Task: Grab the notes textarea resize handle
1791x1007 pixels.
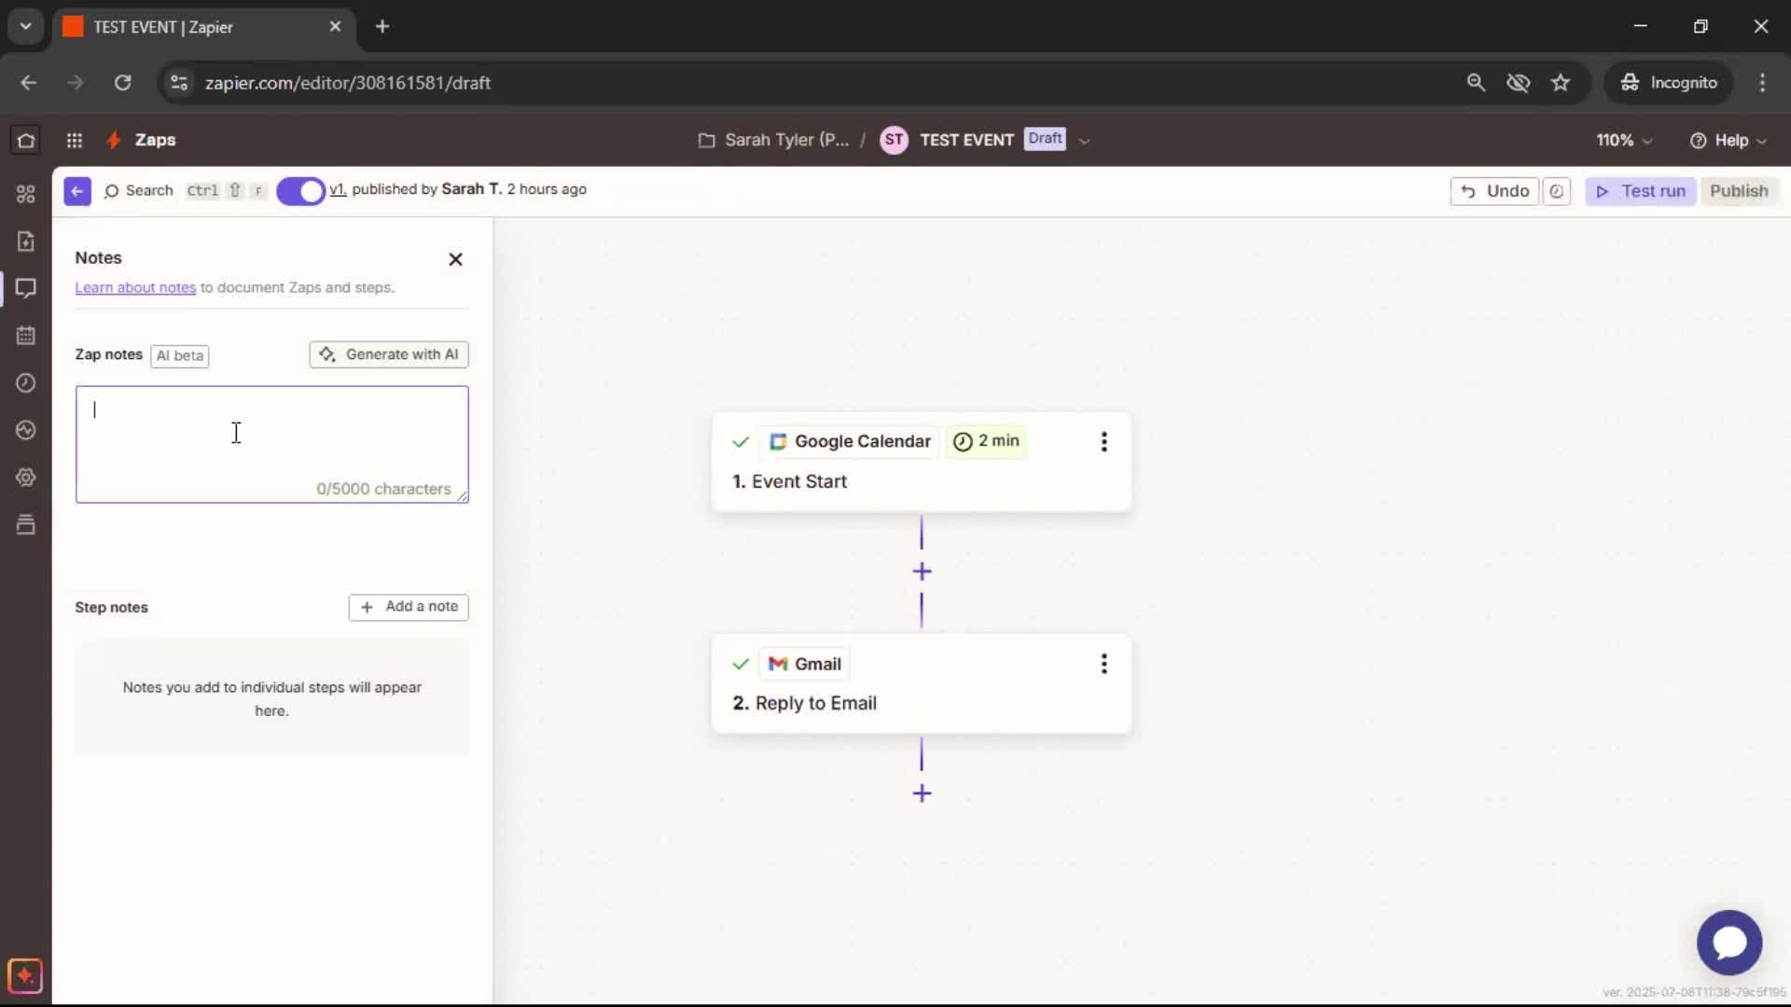Action: tap(463, 497)
